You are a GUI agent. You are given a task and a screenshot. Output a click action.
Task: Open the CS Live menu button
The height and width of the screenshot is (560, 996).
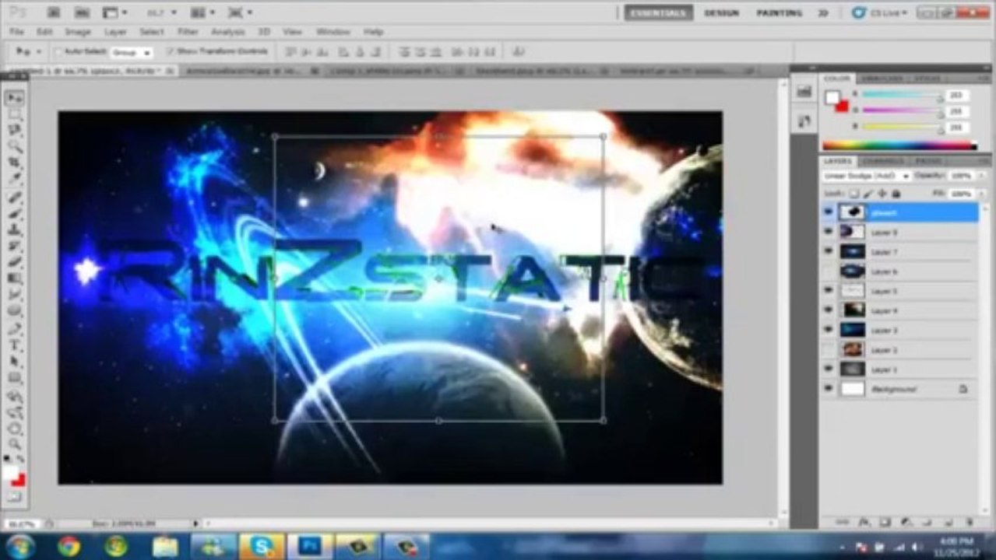[x=880, y=13]
